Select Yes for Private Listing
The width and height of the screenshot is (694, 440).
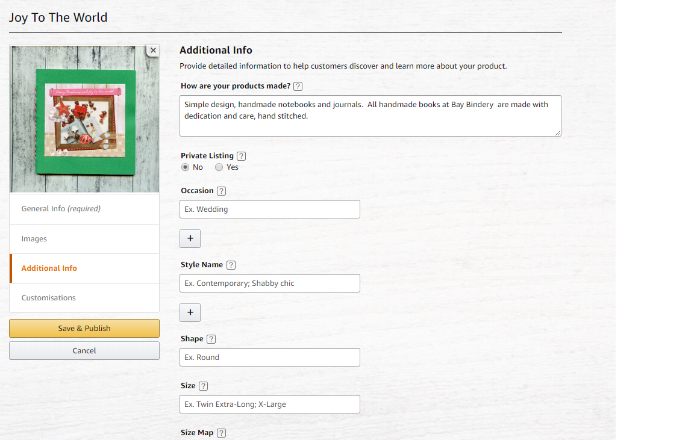click(x=219, y=167)
